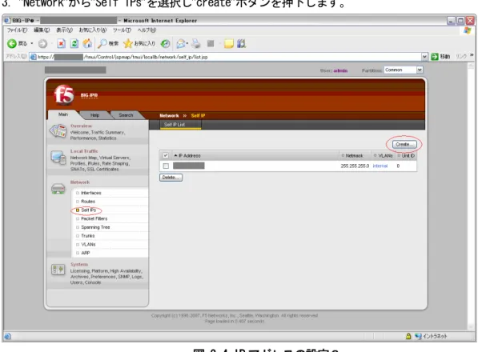Open the お気に入り (Favorites) menu

[x=93, y=30]
